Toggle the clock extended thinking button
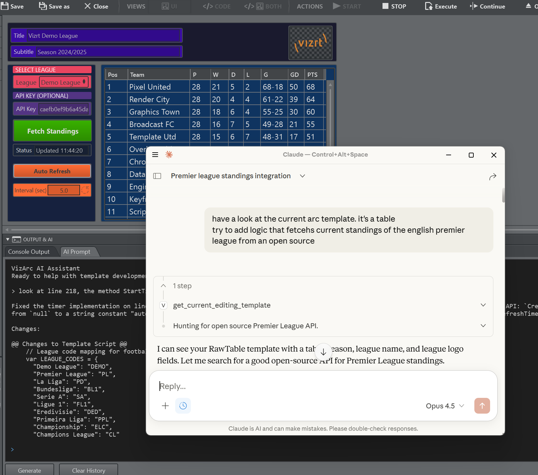538x475 pixels. point(183,406)
